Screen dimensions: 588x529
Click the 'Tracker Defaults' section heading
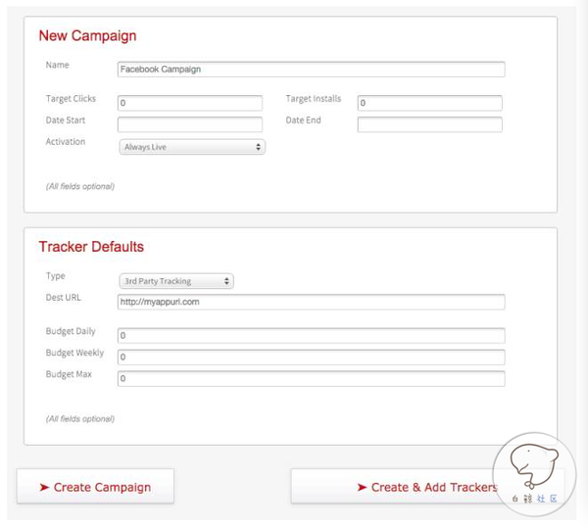click(91, 247)
